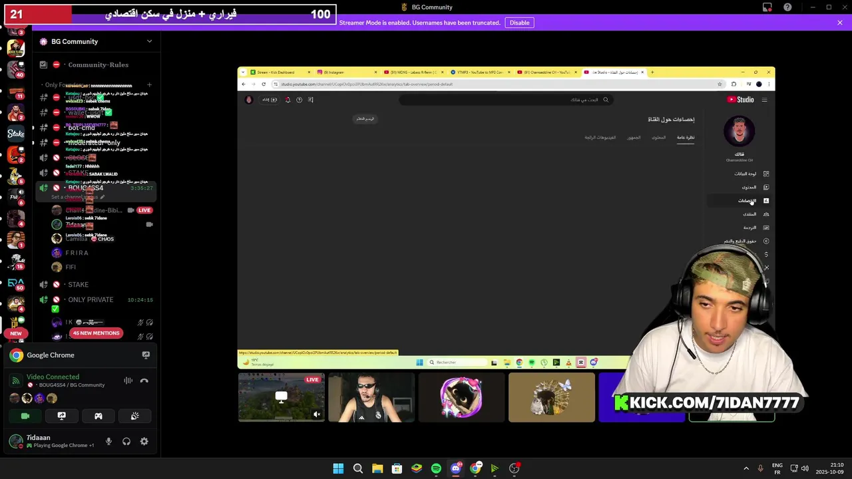Open the soundboard in voice panel
Viewport: 852px width, 479px height.
[134, 416]
